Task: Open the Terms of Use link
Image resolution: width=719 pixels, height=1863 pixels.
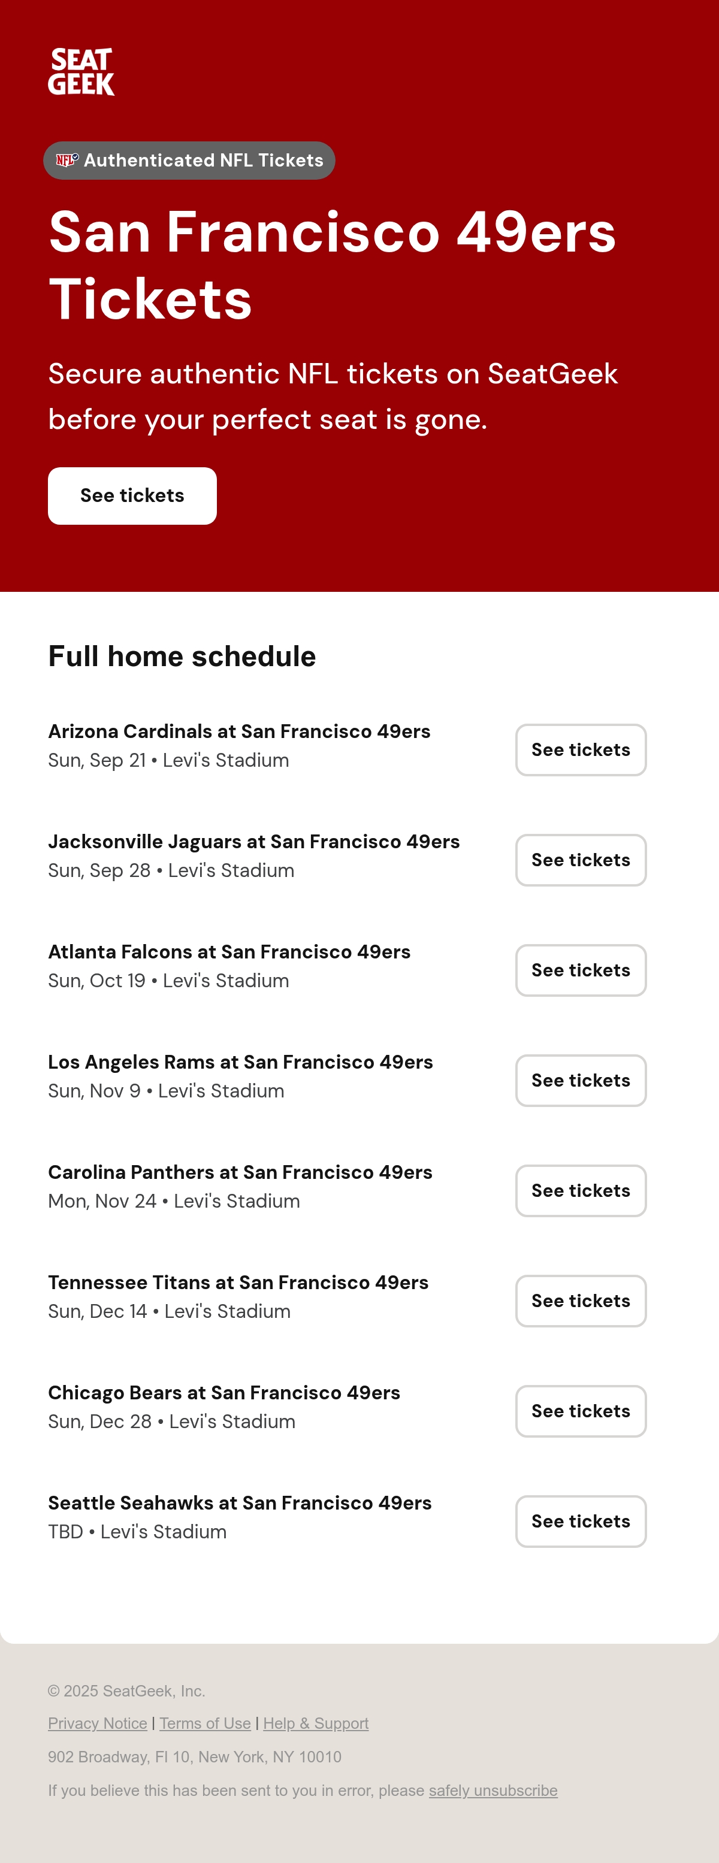Action: [206, 1723]
